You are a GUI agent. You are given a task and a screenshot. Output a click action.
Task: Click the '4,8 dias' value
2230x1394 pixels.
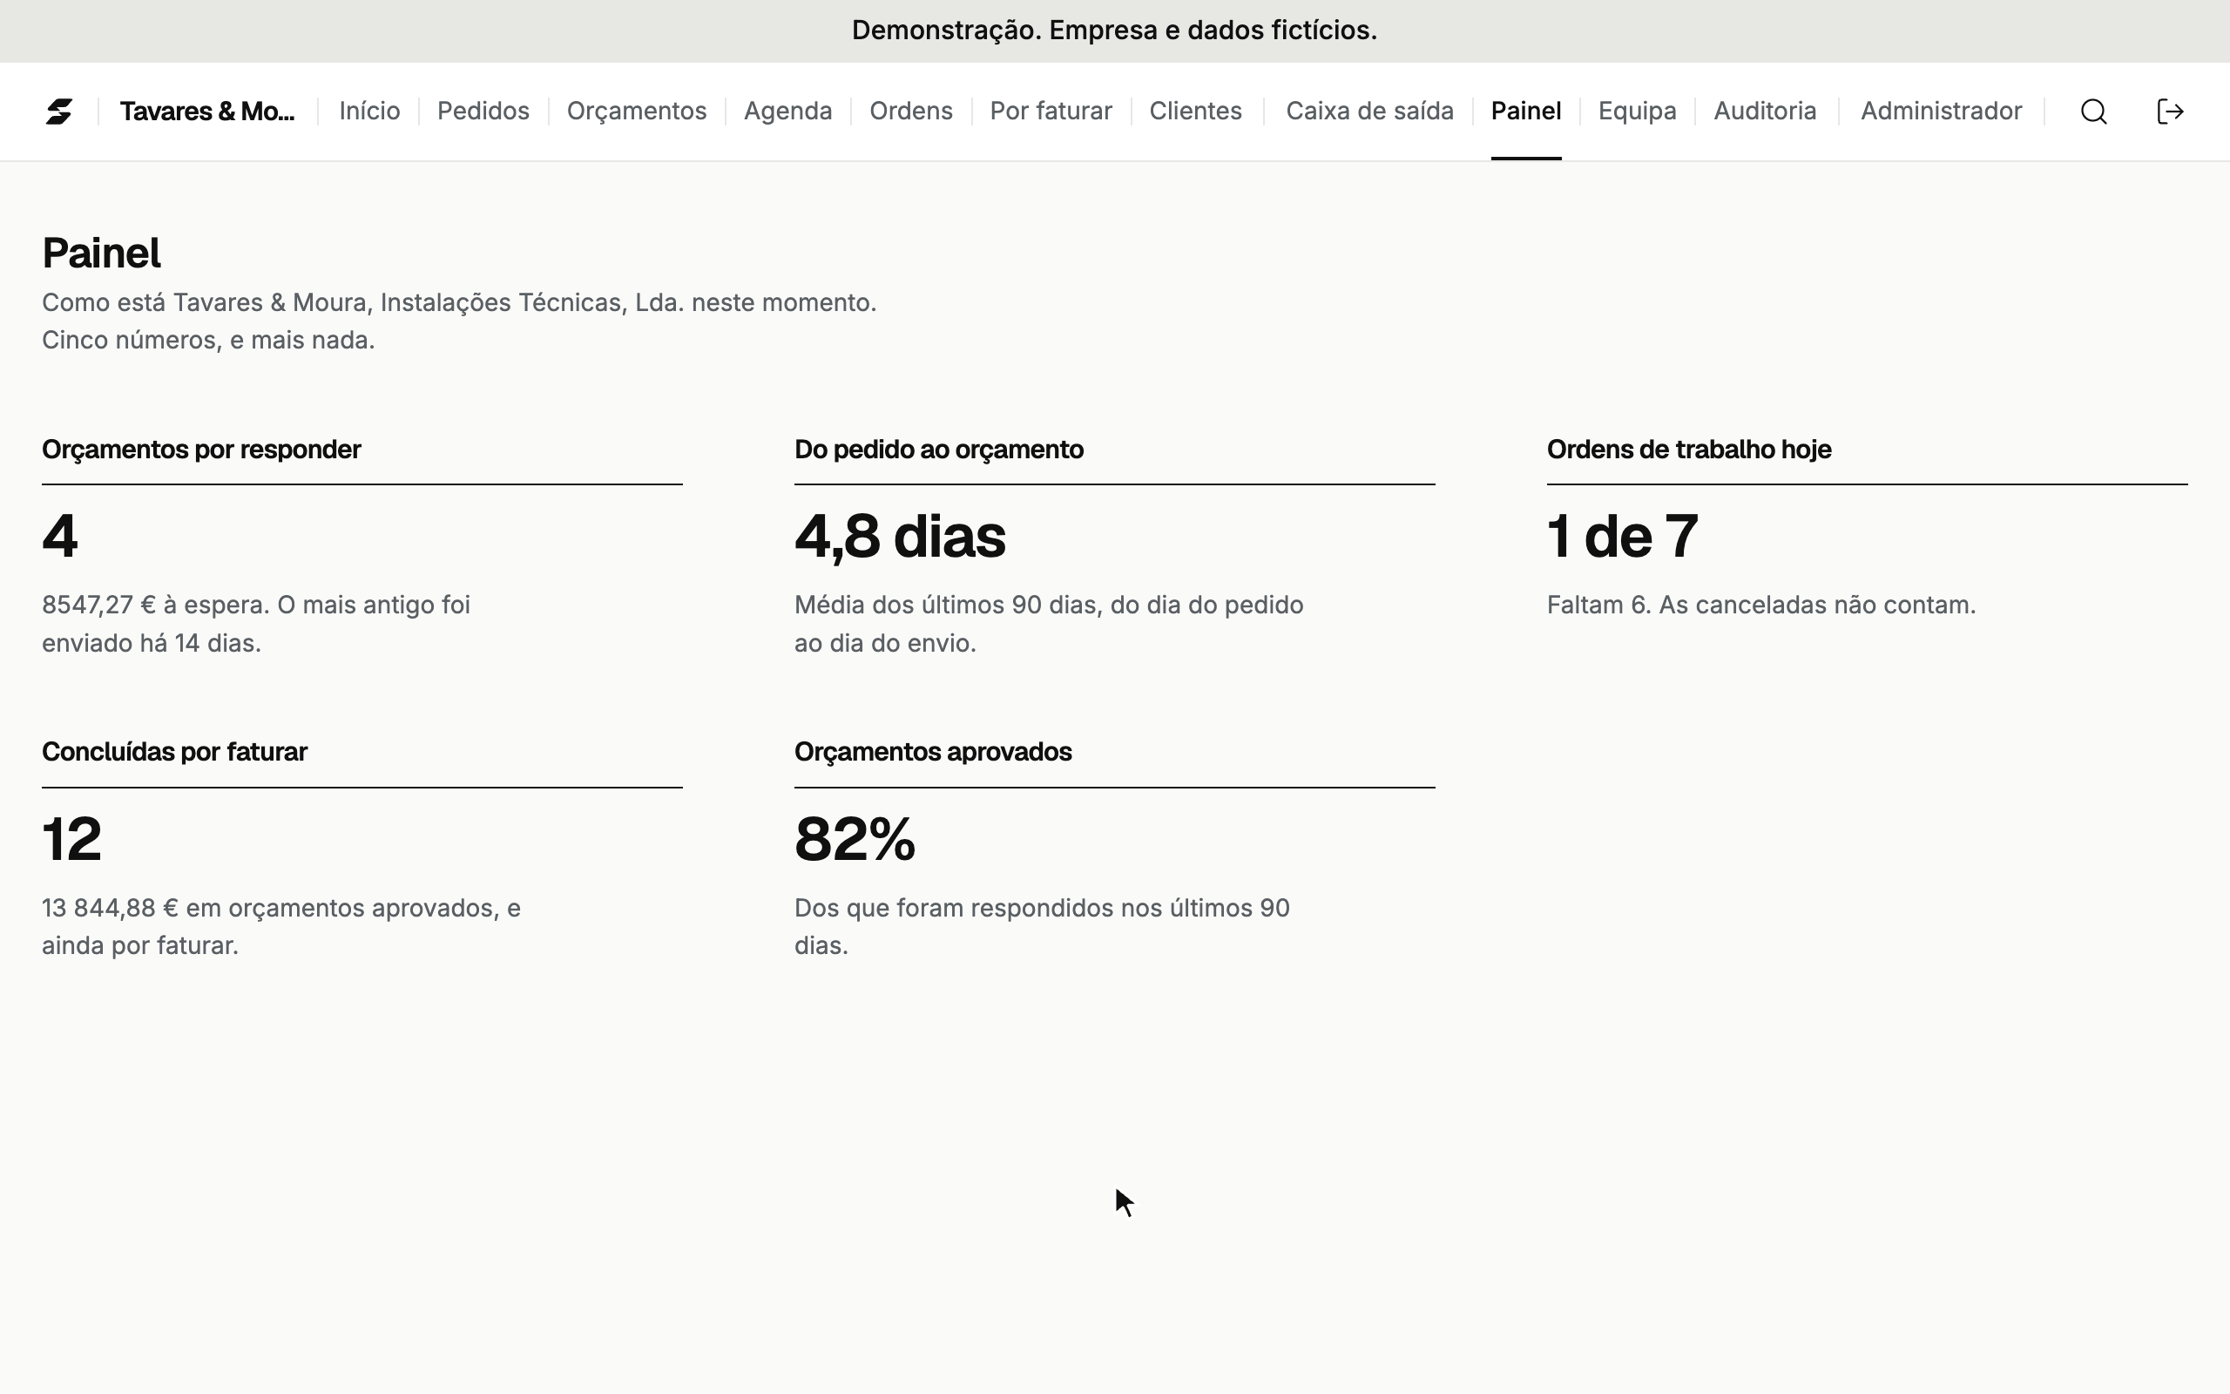pyautogui.click(x=901, y=537)
